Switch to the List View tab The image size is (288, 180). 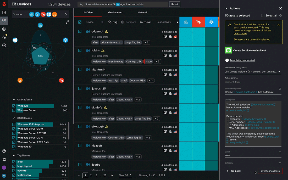click(x=88, y=13)
